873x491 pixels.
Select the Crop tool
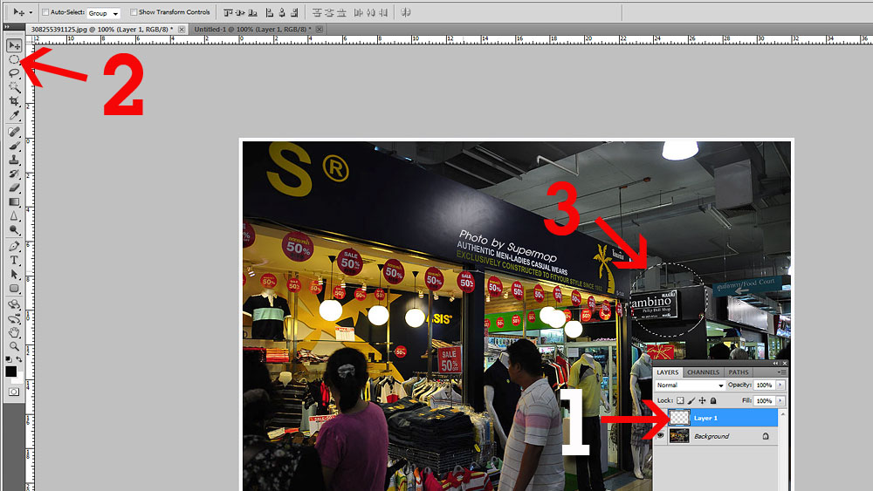point(14,101)
